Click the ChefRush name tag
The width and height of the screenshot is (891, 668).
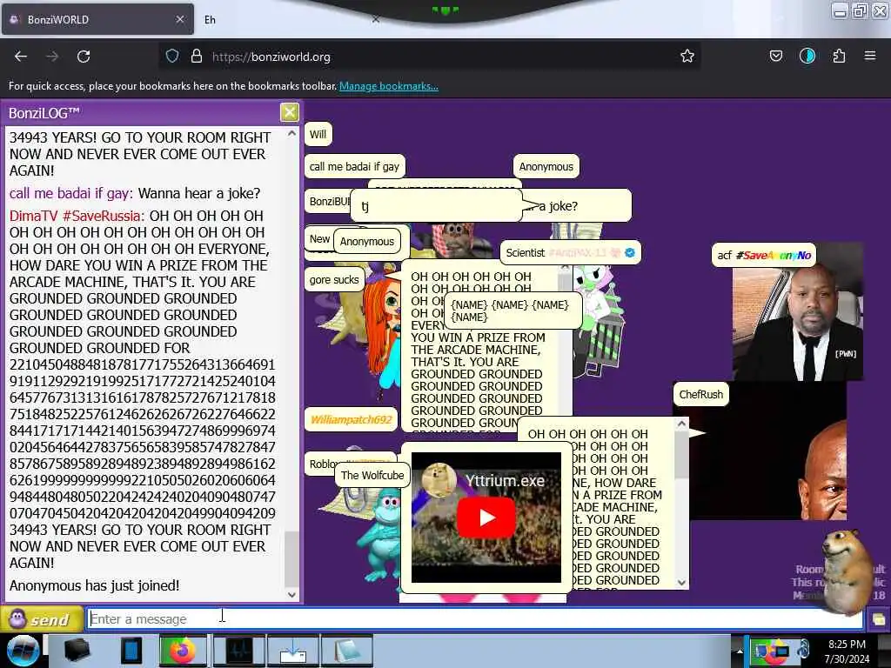[x=701, y=394]
